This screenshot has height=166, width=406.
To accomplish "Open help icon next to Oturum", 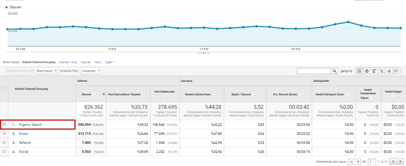I will 95,94.
